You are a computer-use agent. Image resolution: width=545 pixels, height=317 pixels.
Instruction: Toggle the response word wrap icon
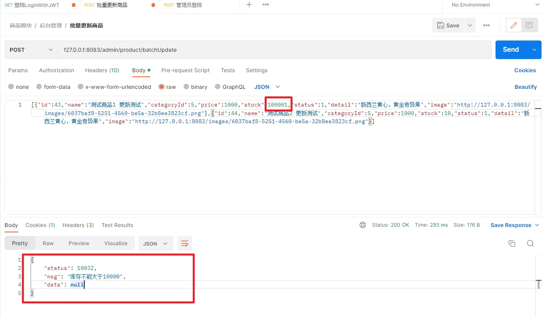(x=185, y=243)
